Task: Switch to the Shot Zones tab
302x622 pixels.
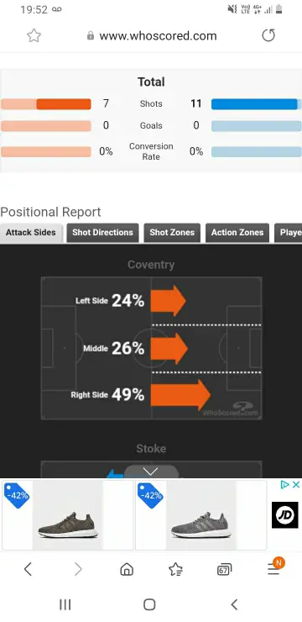Action: (172, 233)
